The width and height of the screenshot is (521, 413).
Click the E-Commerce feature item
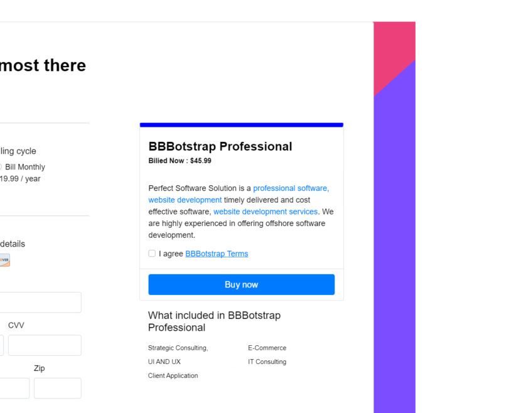(x=267, y=348)
